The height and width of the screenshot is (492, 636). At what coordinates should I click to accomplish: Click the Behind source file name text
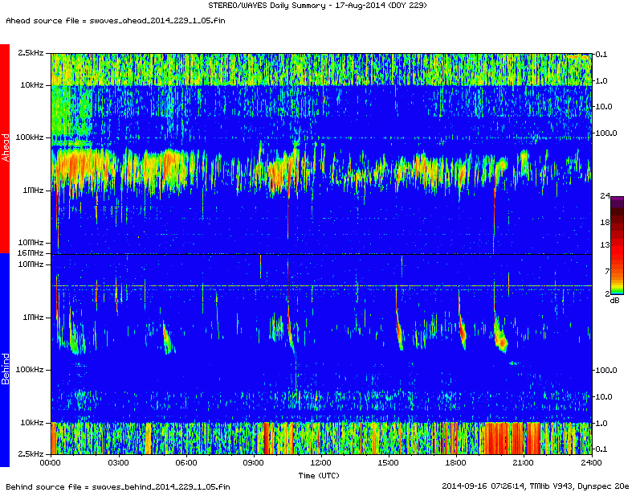tap(117, 486)
